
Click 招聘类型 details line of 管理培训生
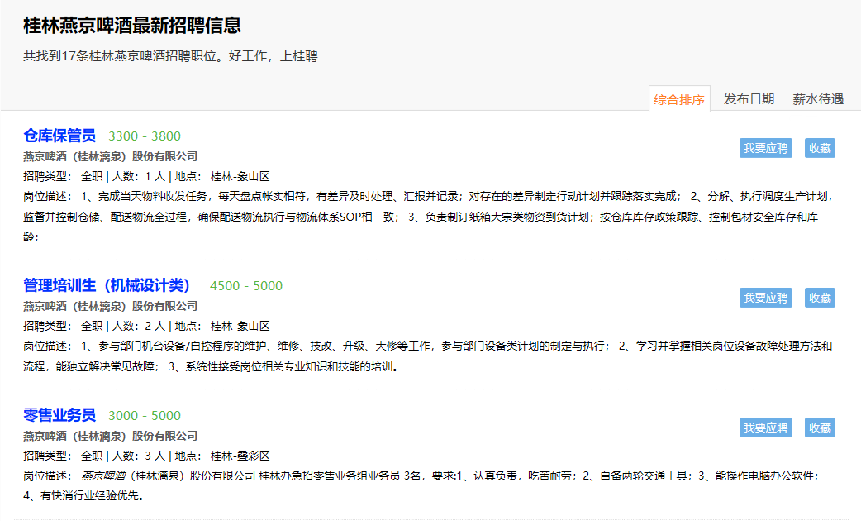point(146,326)
